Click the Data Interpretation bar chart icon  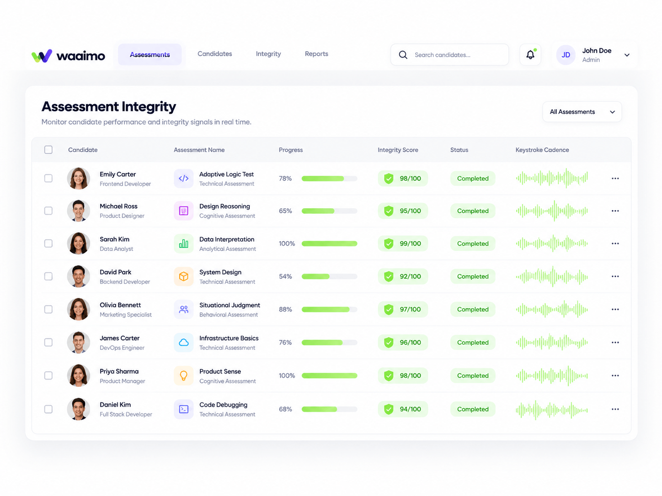pos(183,244)
